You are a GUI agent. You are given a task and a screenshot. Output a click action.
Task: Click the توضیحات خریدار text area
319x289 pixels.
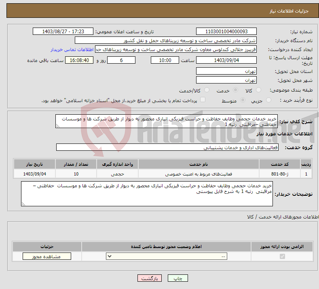pos(147,194)
